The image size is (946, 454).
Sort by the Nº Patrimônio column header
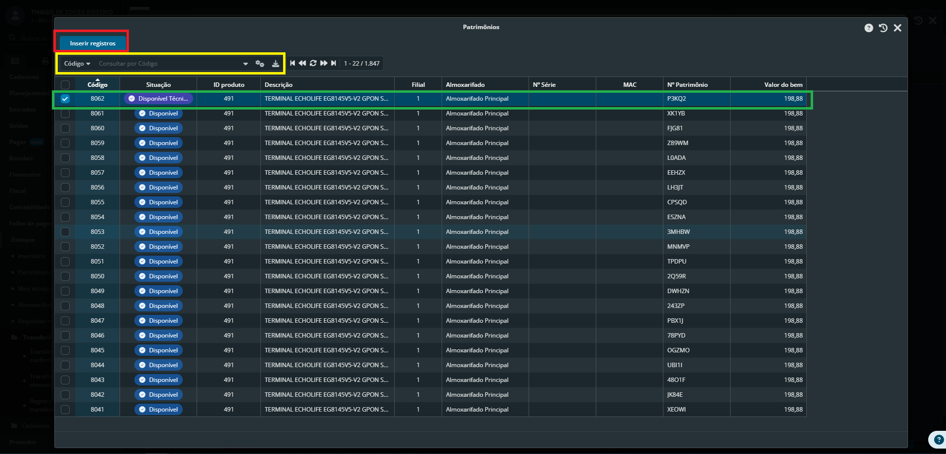click(x=687, y=85)
